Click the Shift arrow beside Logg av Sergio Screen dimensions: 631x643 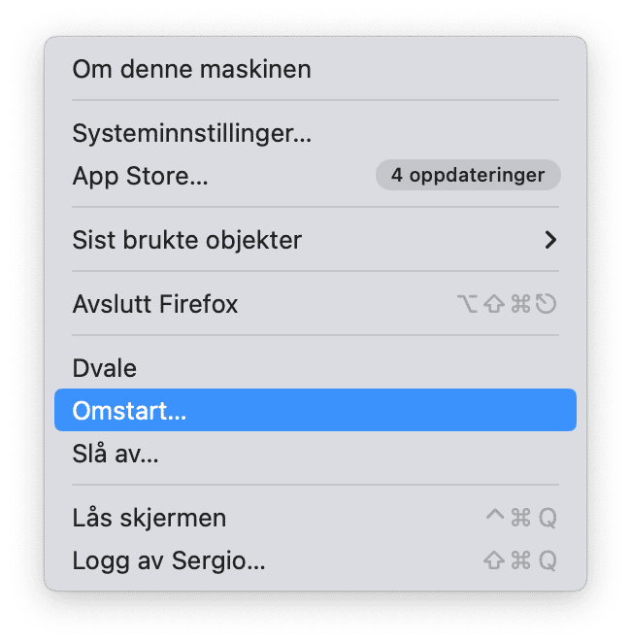[x=494, y=559]
